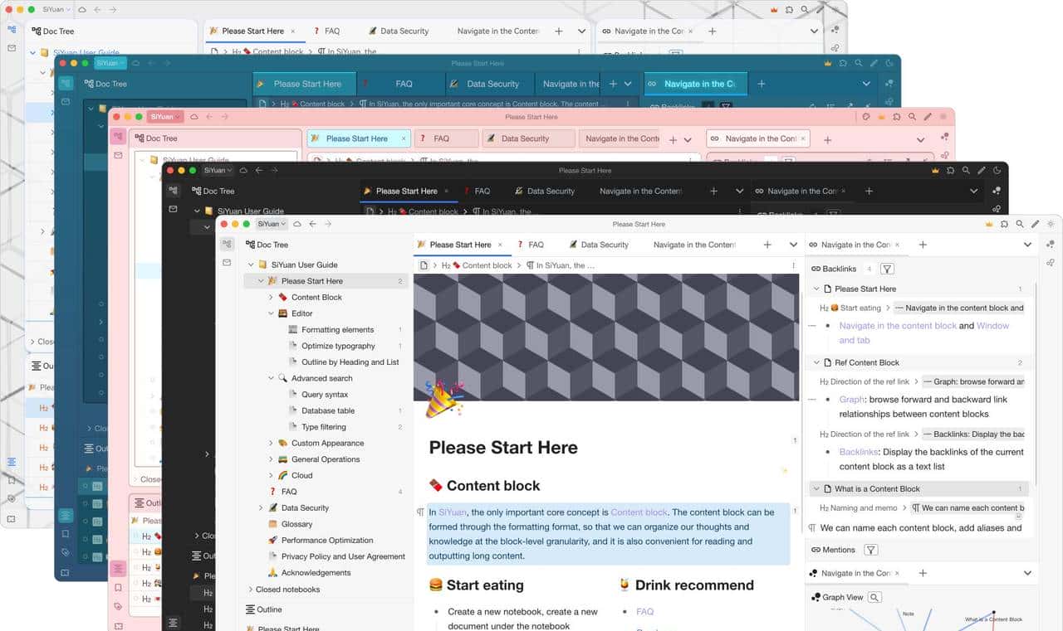This screenshot has height=631, width=1063.
Task: Expand the Data Security tree item
Action: tap(261, 507)
